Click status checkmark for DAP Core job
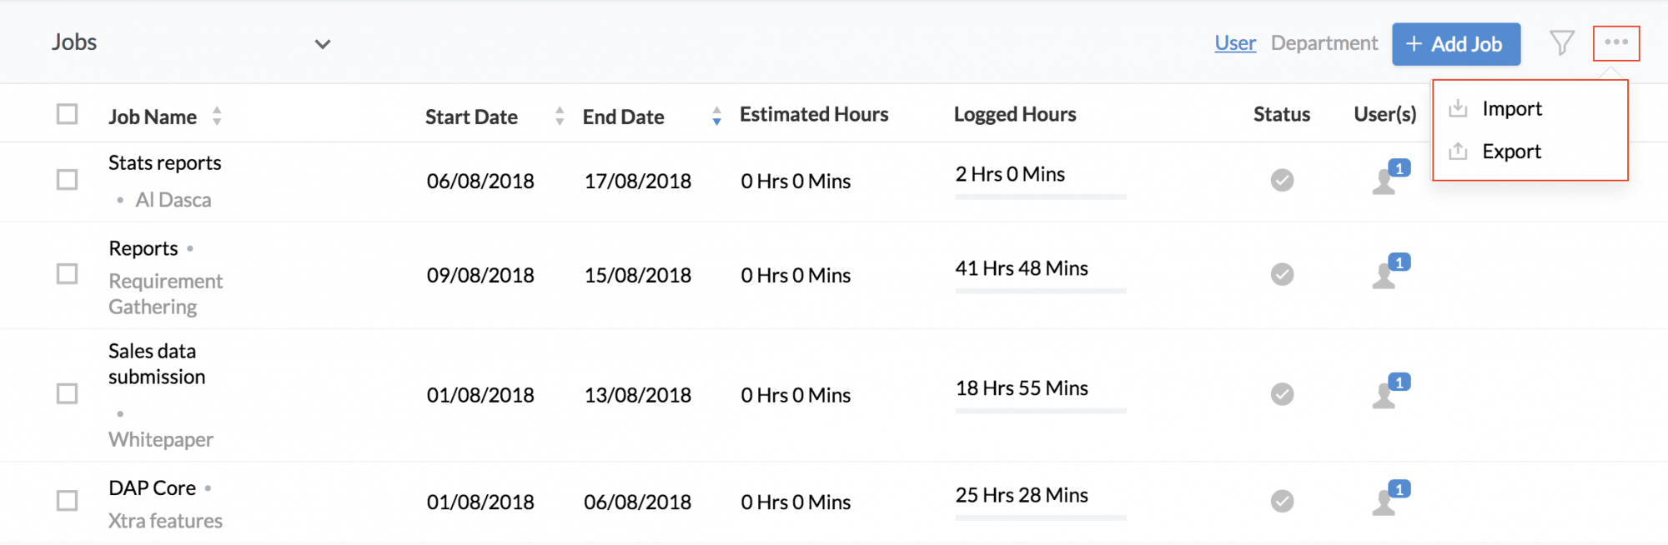Screen dimensions: 1668x545 pyautogui.click(x=1282, y=501)
